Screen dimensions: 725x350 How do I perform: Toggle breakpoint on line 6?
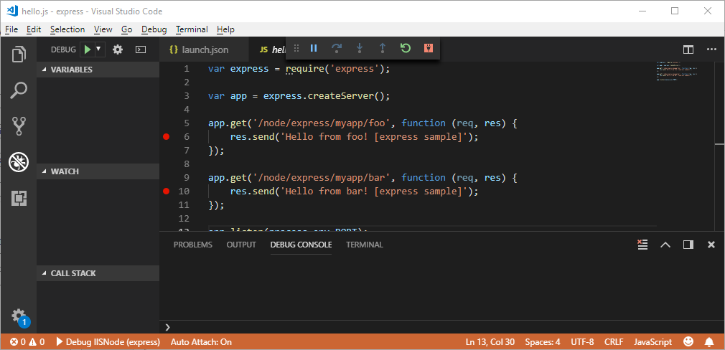click(167, 136)
